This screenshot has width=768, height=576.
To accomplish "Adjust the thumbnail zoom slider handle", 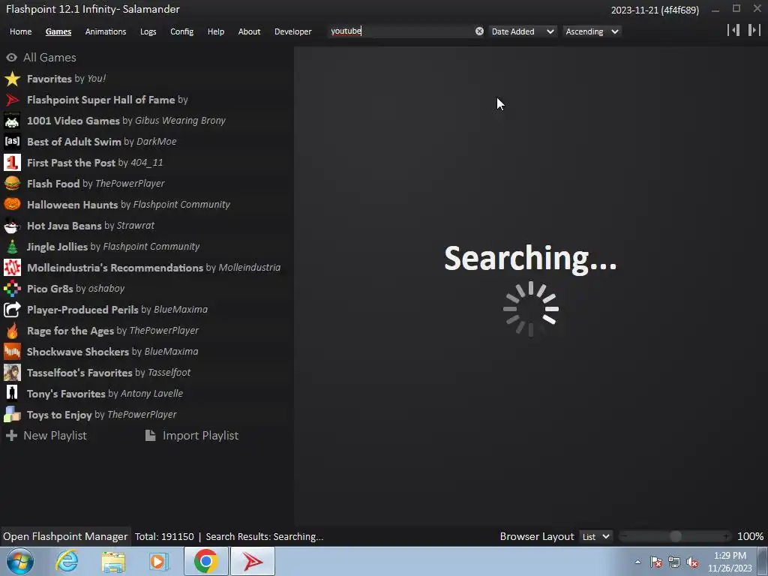I will [x=676, y=537].
